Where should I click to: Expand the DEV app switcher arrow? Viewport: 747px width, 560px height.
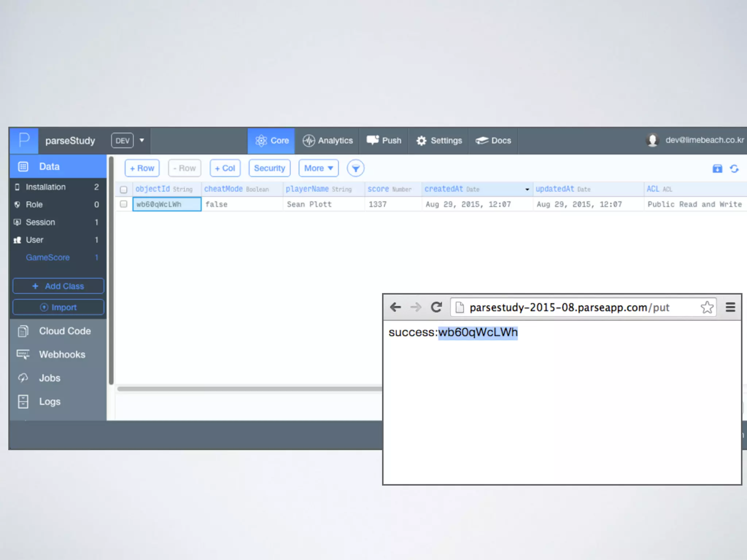pos(142,140)
